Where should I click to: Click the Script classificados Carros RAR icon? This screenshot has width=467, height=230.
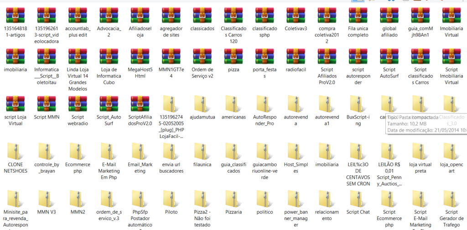(x=420, y=56)
